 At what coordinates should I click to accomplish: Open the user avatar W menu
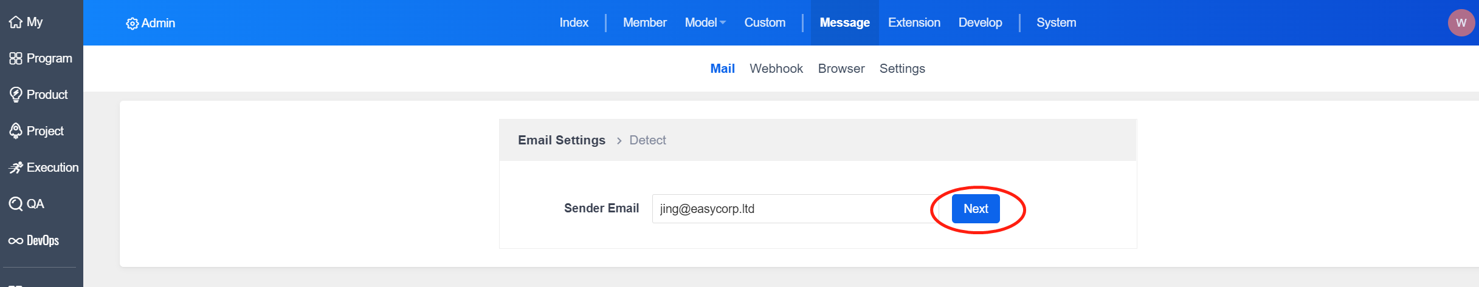[x=1461, y=23]
